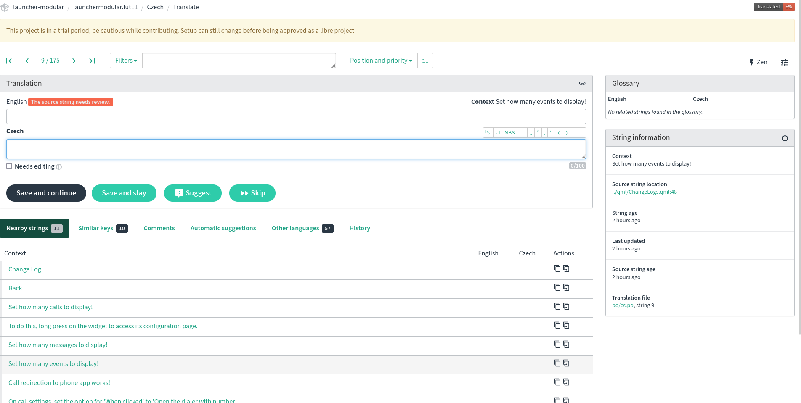This screenshot has width=801, height=403.
Task: Copy the source of 'Set how many calls to display!'
Action: [557, 306]
